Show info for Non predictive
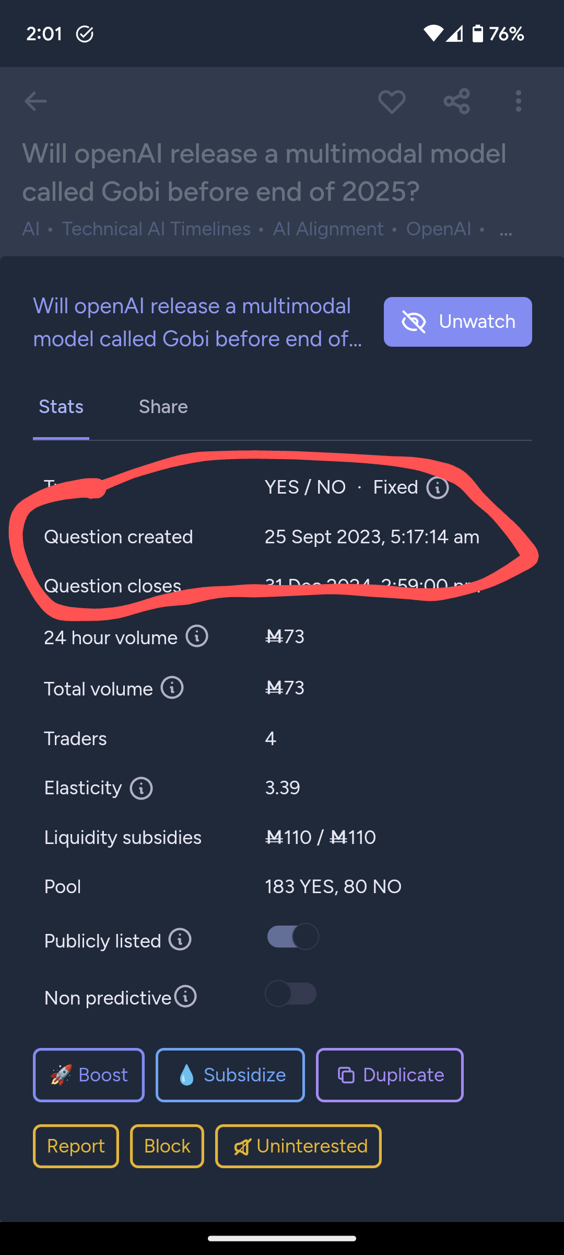 (185, 996)
